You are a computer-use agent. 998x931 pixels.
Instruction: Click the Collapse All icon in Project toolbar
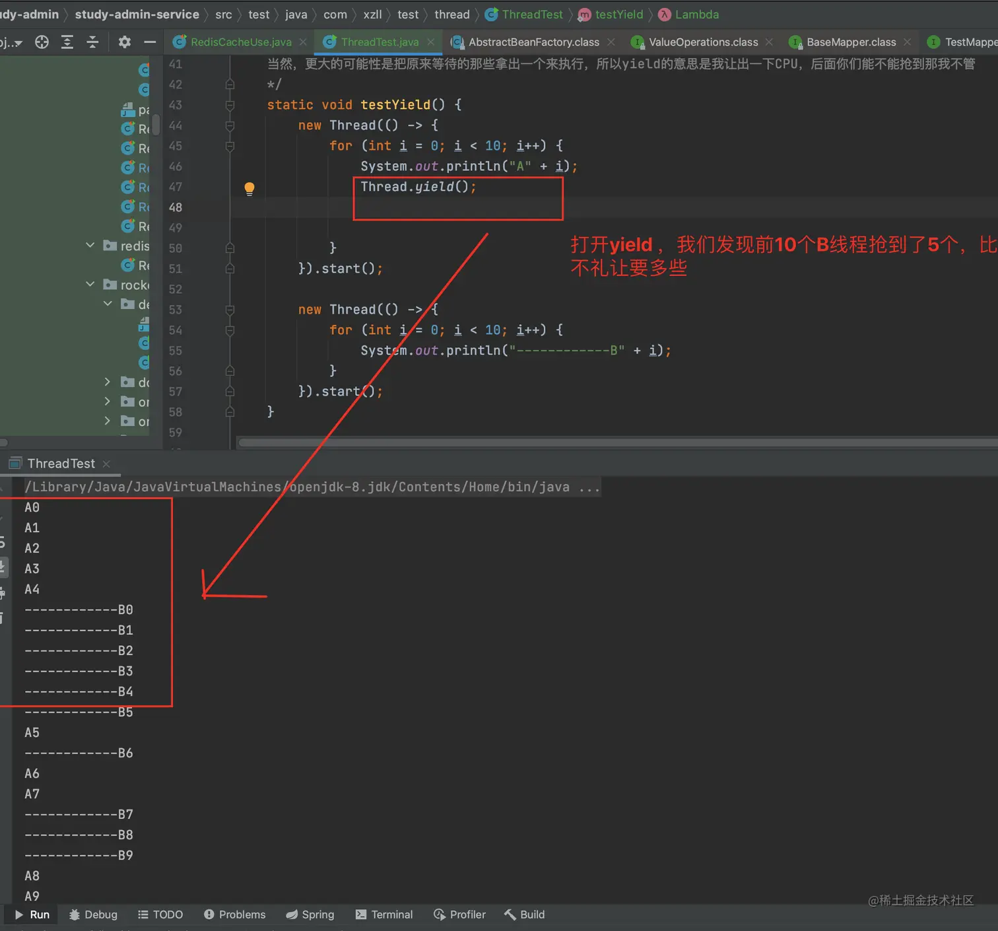[x=92, y=42]
